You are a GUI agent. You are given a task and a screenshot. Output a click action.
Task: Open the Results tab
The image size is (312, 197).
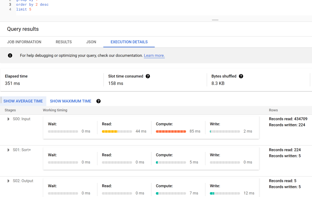click(63, 42)
